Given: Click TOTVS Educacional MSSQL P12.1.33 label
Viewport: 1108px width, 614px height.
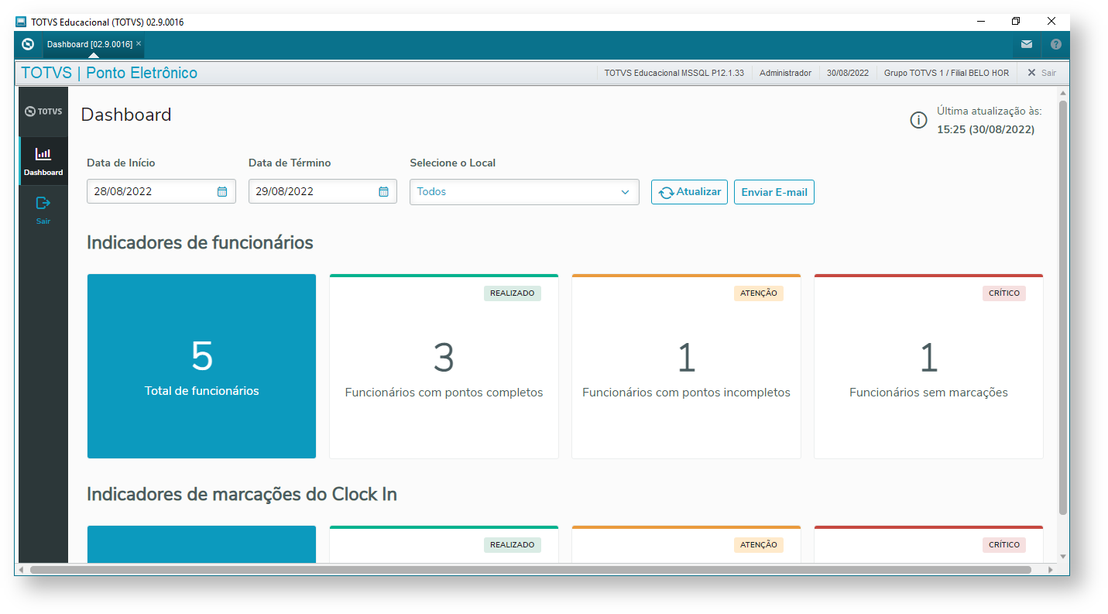Looking at the screenshot, I should [674, 73].
